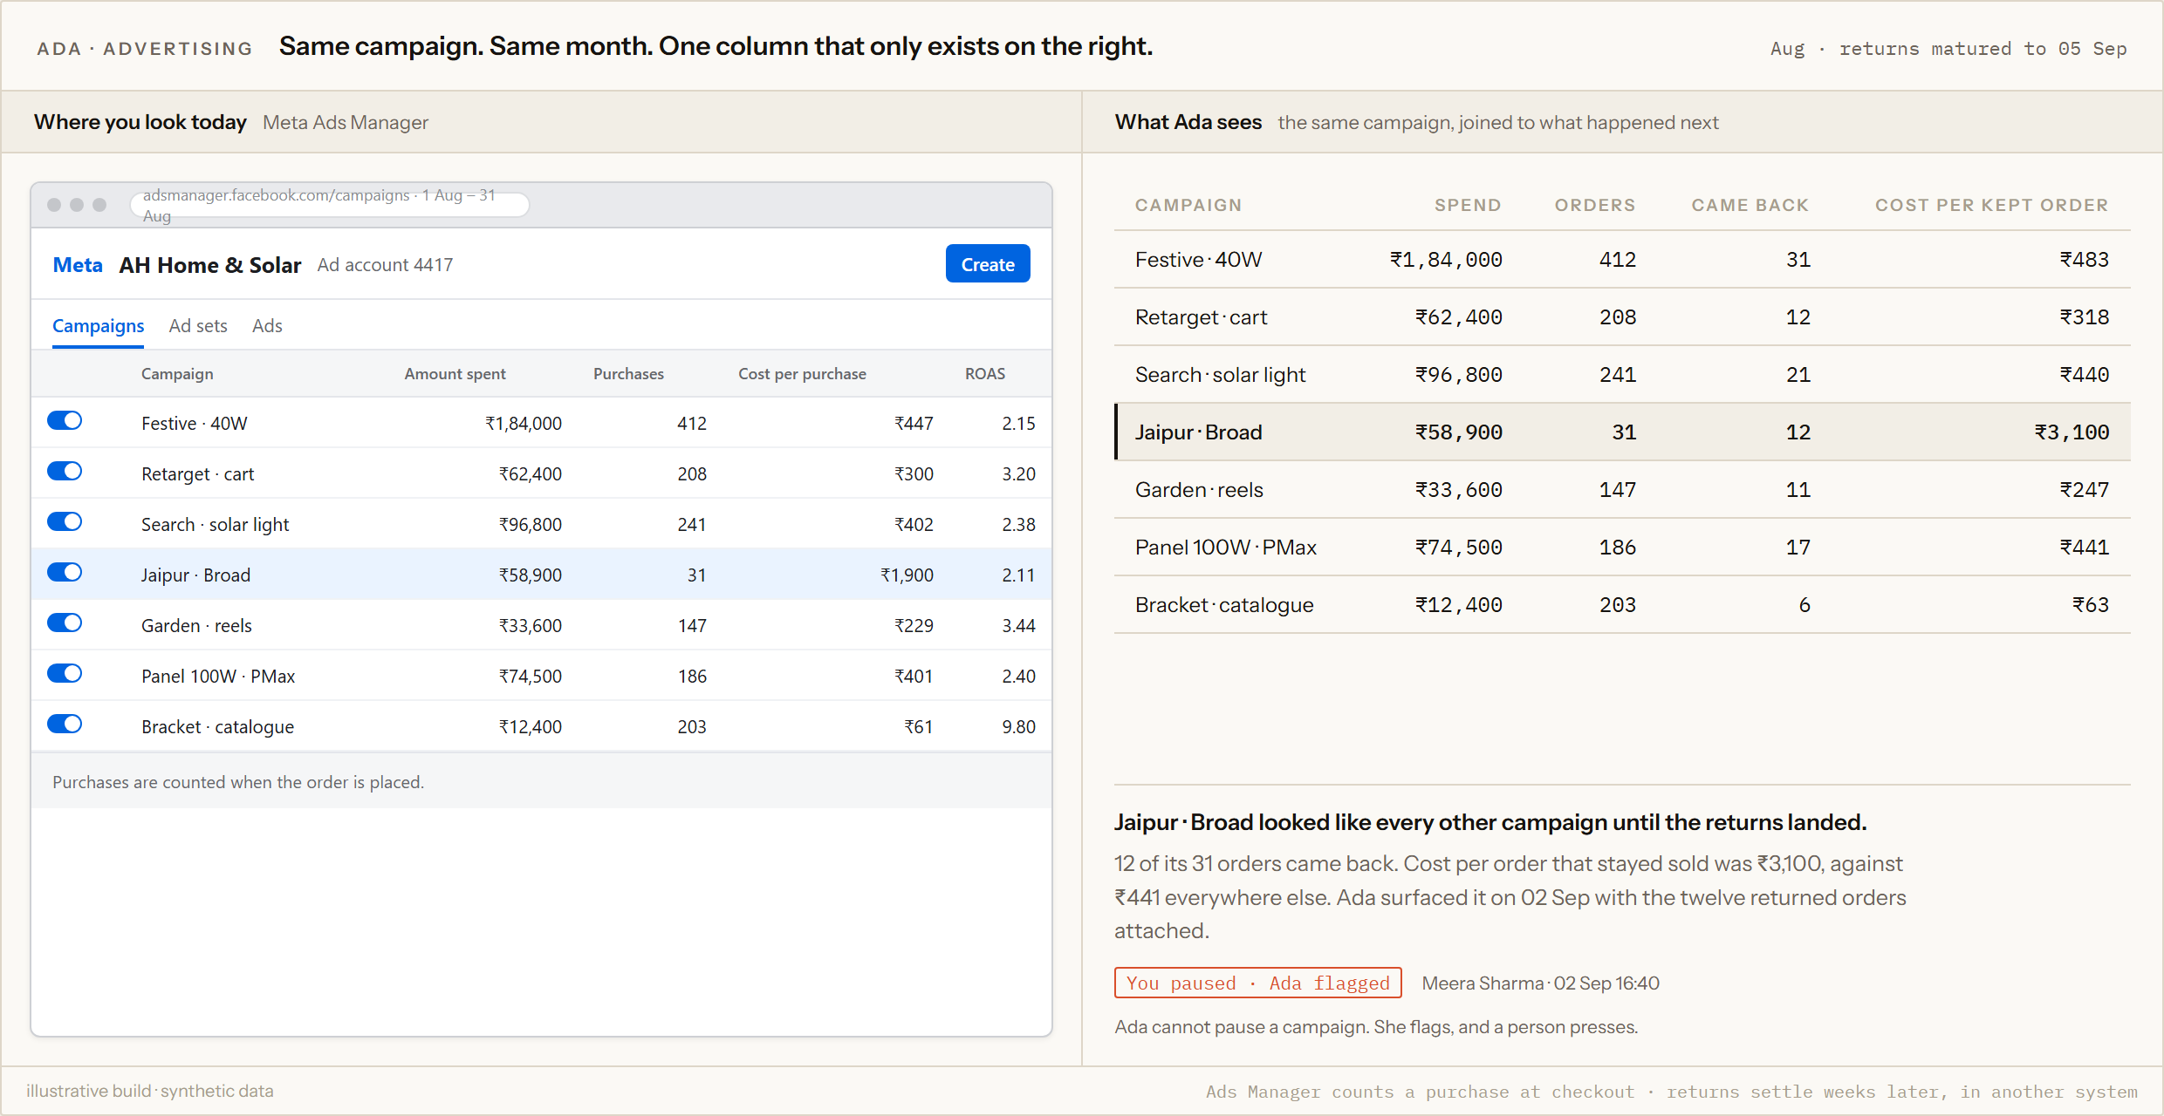Screen dimensions: 2164x1116
Task: Click the COST PER KEPT ORDER header
Action: point(1992,206)
